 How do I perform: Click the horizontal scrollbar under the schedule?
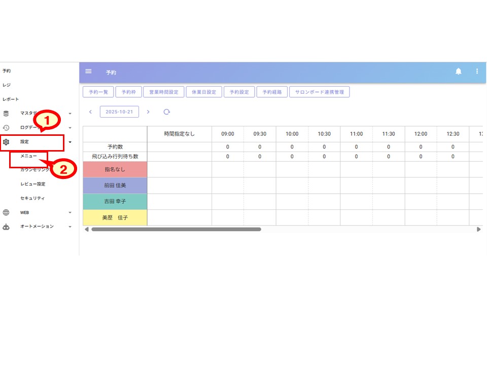pyautogui.click(x=176, y=230)
